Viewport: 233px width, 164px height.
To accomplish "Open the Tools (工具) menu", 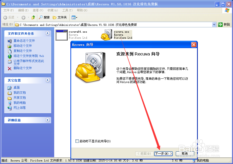I will click(x=67, y=10).
